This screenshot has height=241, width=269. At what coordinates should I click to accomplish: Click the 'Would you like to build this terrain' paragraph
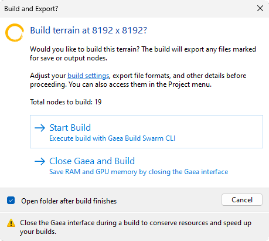pyautogui.click(x=143, y=53)
